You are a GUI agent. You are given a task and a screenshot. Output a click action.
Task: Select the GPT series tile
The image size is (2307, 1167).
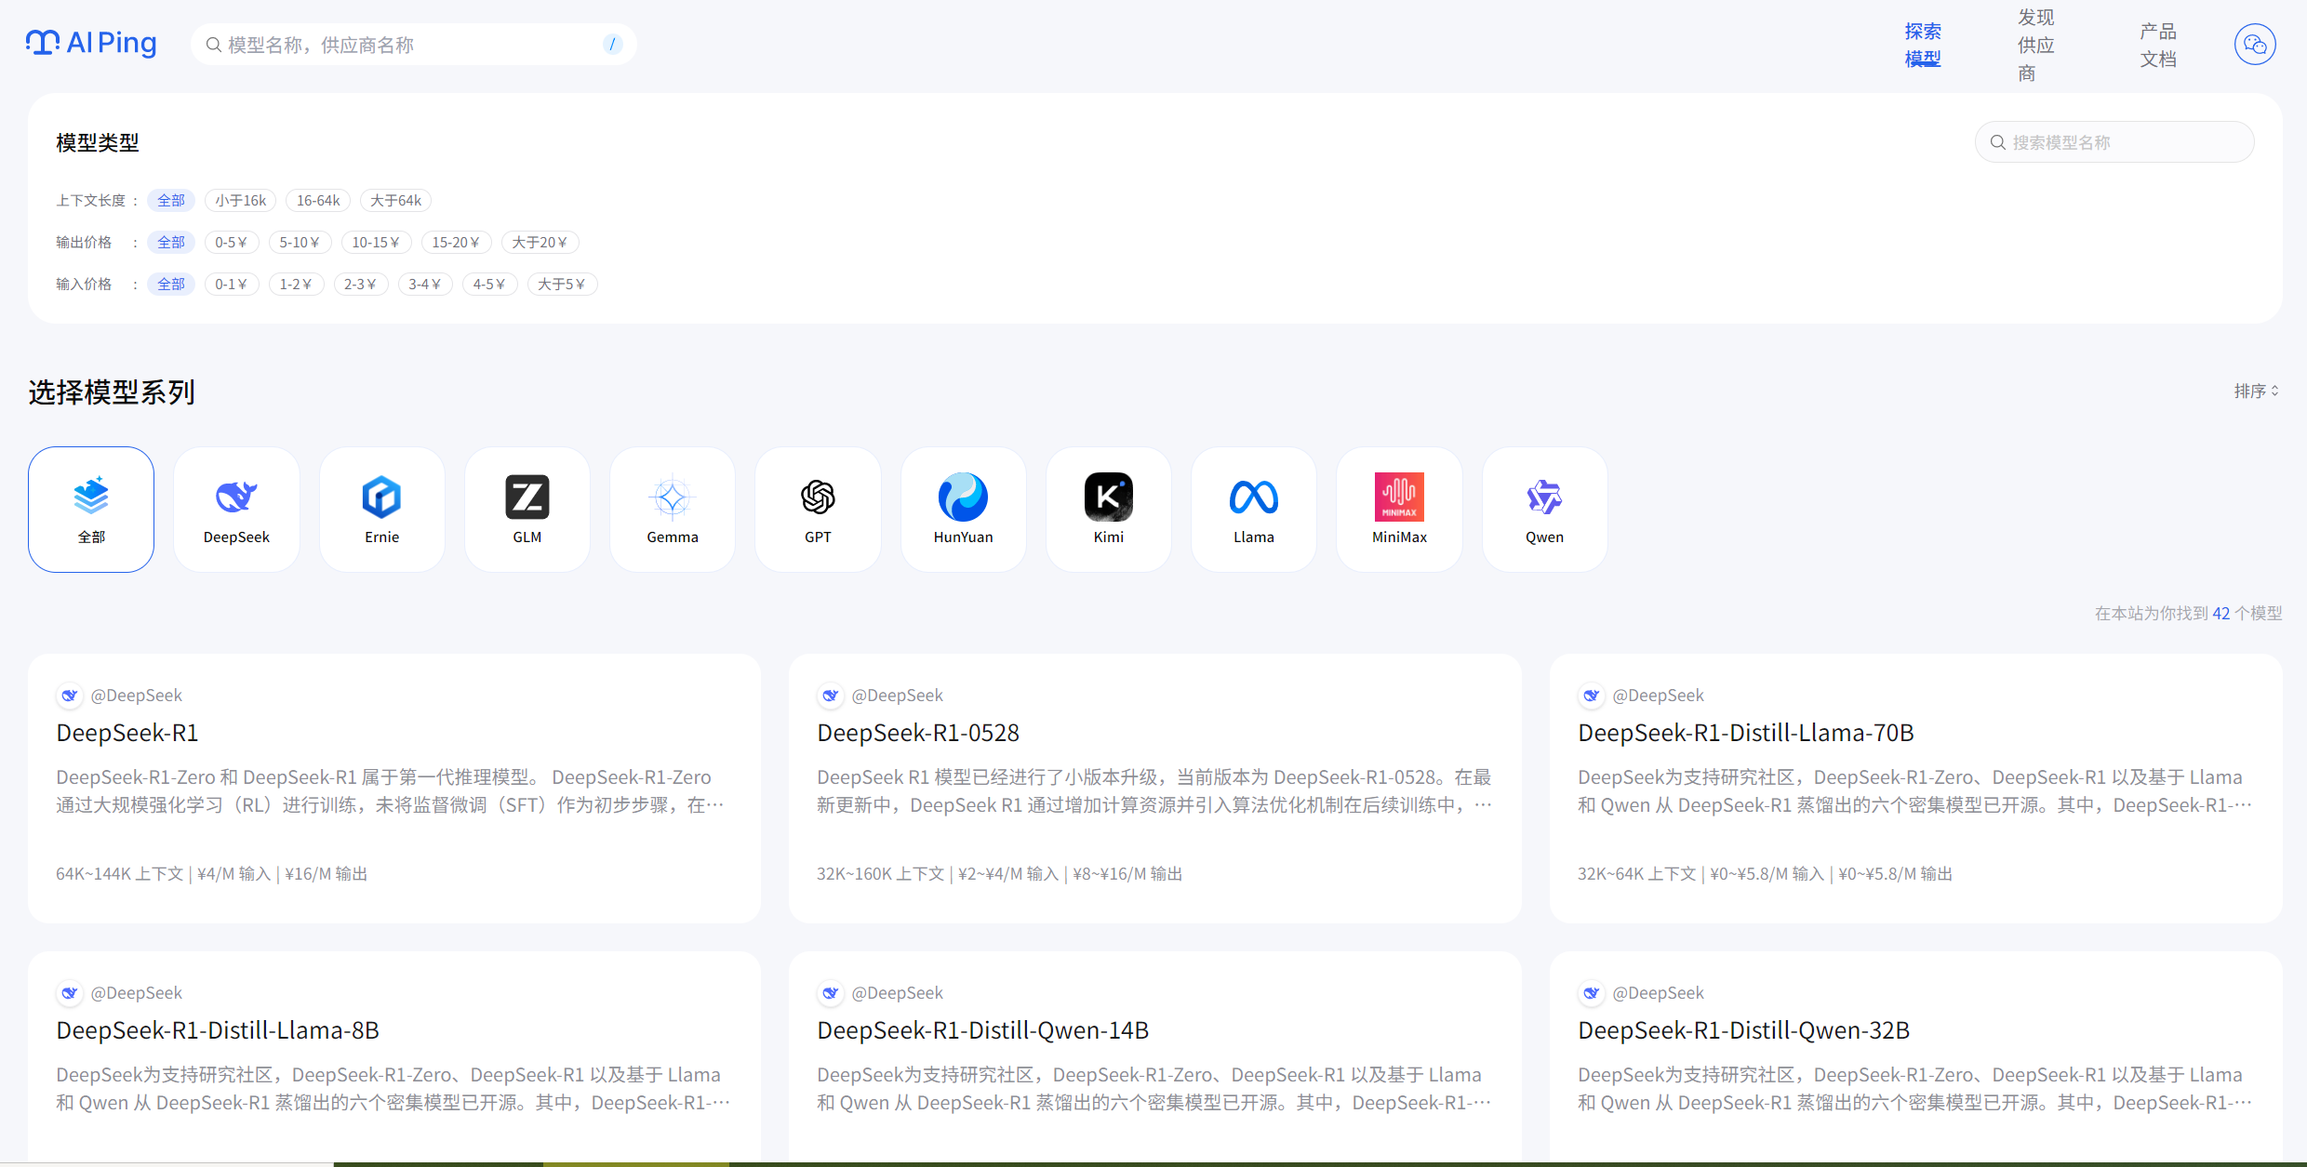click(818, 510)
